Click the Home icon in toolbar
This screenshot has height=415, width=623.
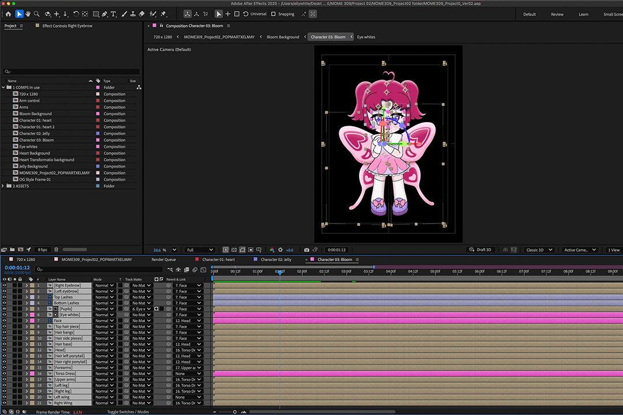click(x=8, y=14)
